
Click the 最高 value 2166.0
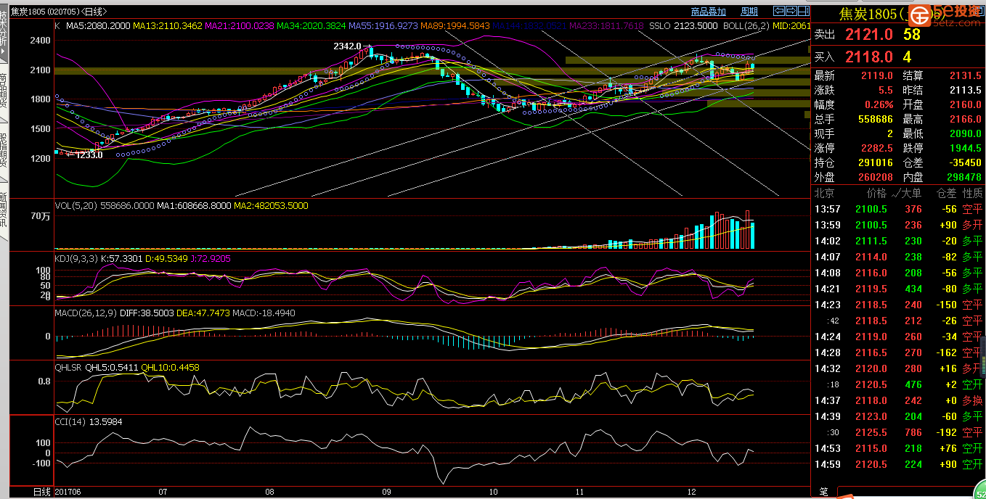[966, 119]
